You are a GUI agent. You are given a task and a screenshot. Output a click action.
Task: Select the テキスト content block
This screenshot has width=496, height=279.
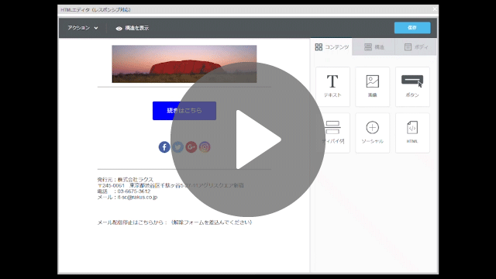tap(332, 87)
